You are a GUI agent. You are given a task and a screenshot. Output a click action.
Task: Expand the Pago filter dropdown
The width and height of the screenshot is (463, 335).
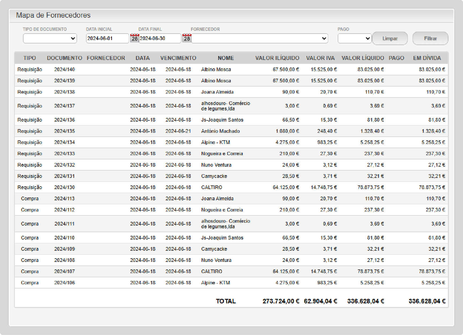(355, 38)
